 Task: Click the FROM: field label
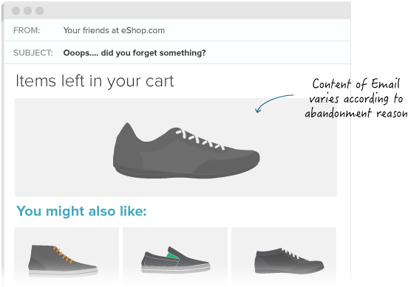point(27,30)
